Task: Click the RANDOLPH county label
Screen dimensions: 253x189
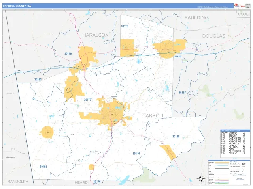Action: tap(18, 182)
